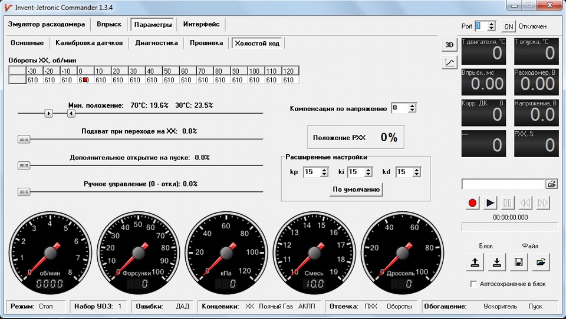This screenshot has width=566, height=319.
Task: Select idle RPM cell under 120
Action: (x=290, y=80)
